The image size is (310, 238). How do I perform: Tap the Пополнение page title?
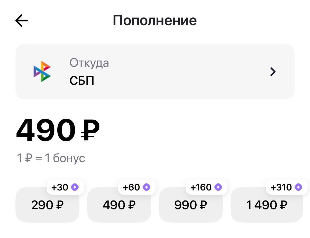pyautogui.click(x=155, y=21)
